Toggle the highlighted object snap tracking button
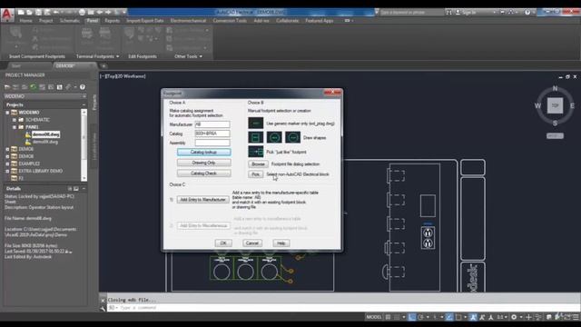The image size is (581, 327). point(449,317)
